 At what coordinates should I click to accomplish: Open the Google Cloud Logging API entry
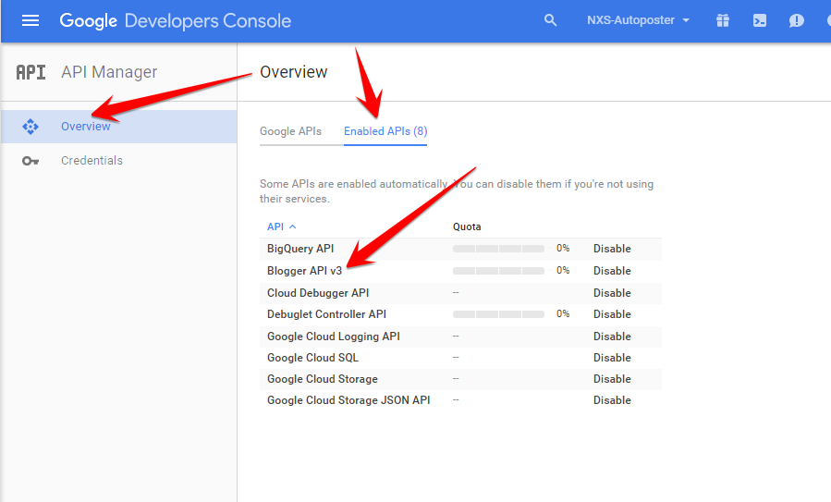[334, 337]
